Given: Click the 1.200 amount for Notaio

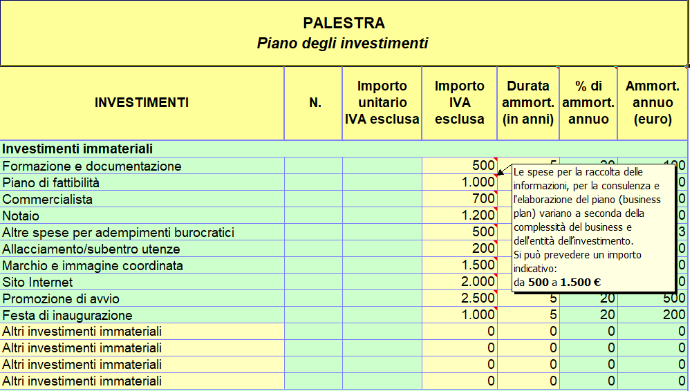Looking at the screenshot, I should (460, 215).
